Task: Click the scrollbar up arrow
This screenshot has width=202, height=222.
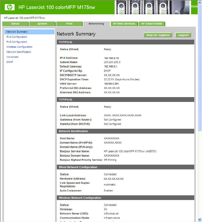Action: (200, 2)
